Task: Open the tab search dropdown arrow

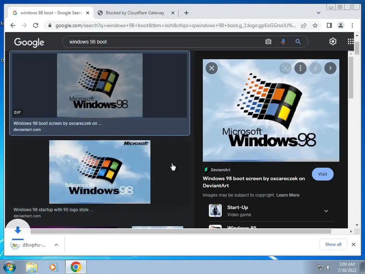Action: [x=318, y=13]
